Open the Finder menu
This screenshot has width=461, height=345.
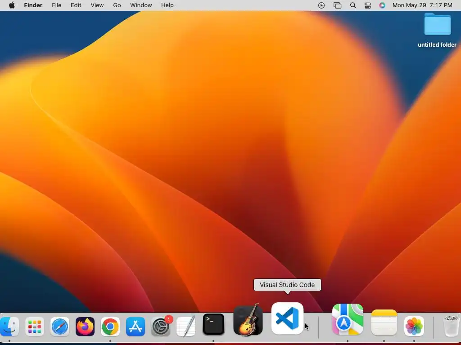[33, 5]
